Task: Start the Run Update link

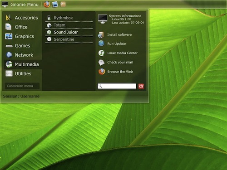Action: [x=116, y=44]
